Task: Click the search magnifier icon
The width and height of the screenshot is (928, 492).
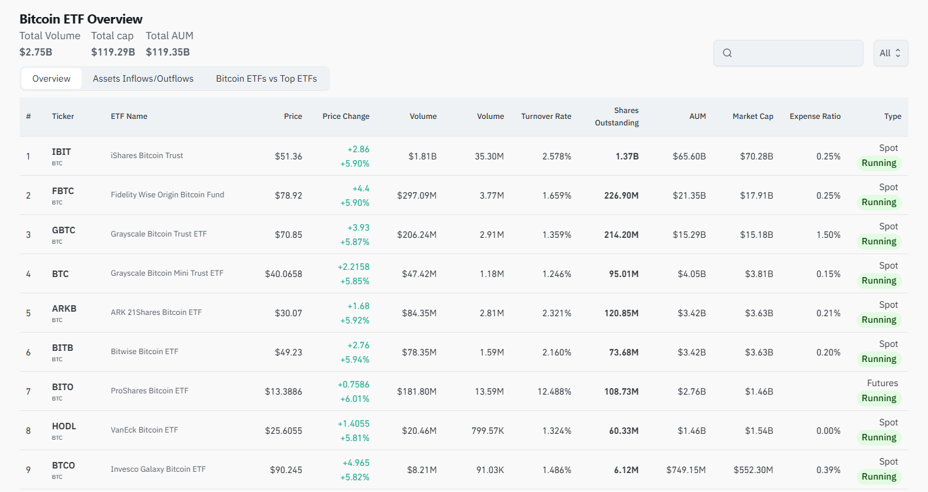Action: click(727, 53)
